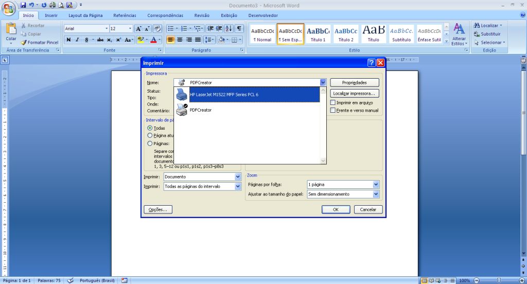Open the Inserir tab

pos(51,15)
